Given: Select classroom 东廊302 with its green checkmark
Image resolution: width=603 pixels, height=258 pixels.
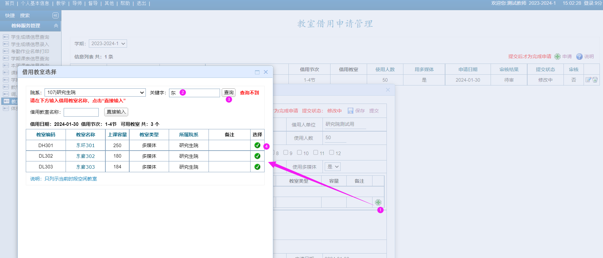Looking at the screenshot, I should tap(257, 156).
